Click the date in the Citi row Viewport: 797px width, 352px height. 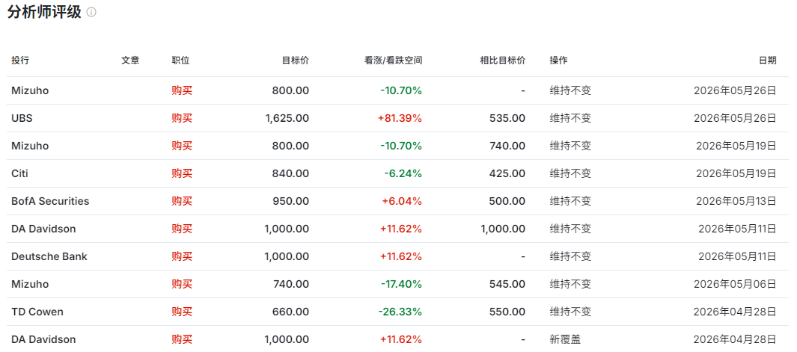click(736, 173)
